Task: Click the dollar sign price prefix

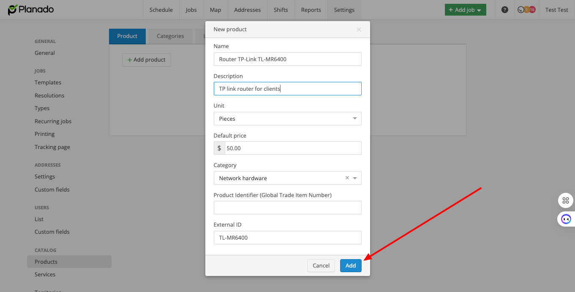Action: pos(219,148)
